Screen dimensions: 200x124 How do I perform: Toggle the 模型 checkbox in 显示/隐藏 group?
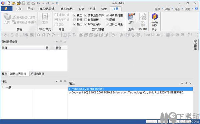click(x=75, y=15)
